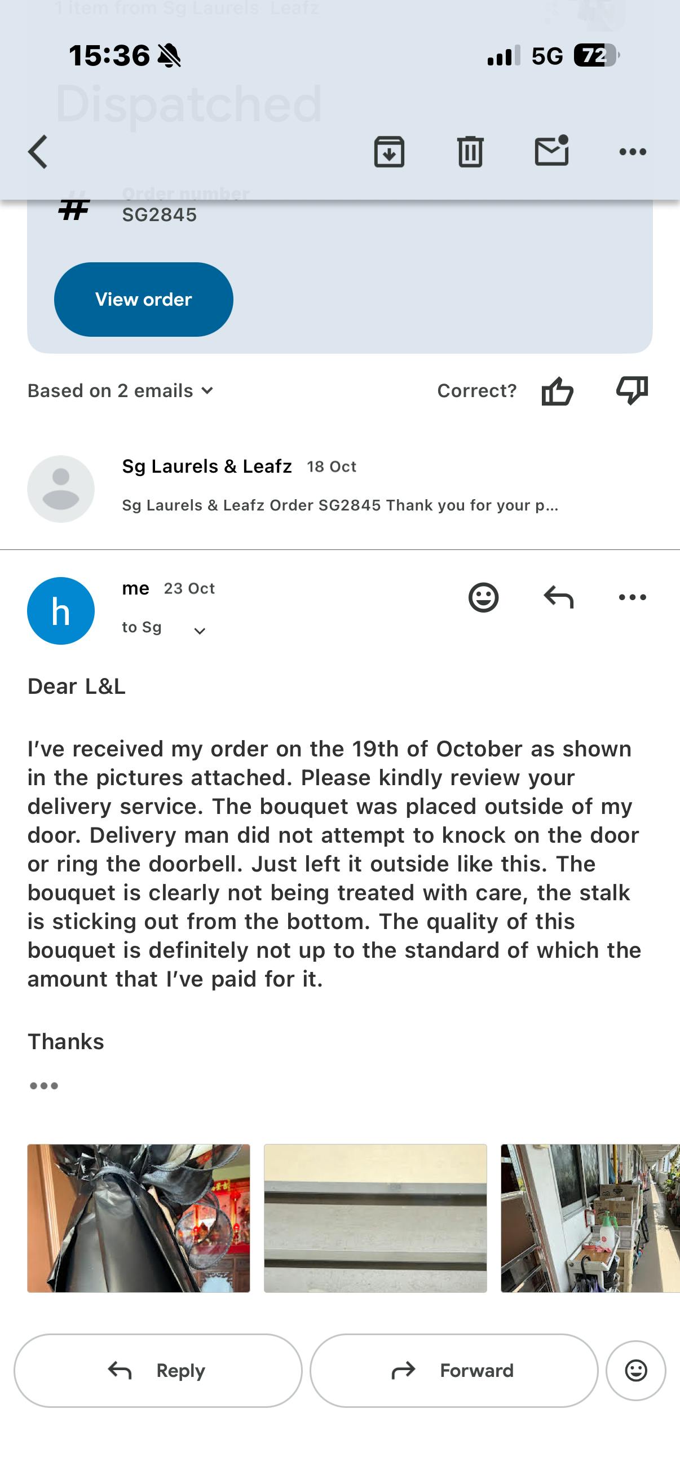This screenshot has height=1479, width=680.
Task: Go back using the back arrow
Action: click(x=38, y=152)
